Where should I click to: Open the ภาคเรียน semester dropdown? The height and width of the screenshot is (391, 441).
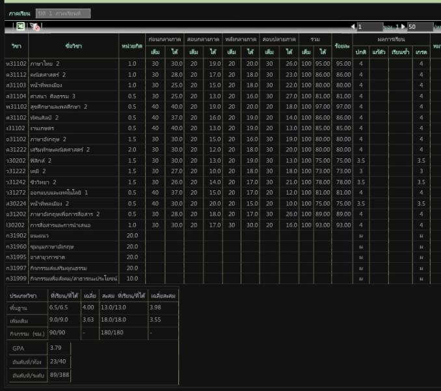63,13
